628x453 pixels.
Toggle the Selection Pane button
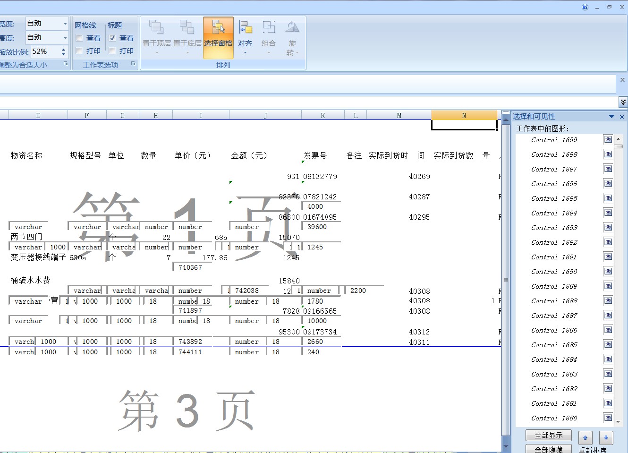coord(218,38)
